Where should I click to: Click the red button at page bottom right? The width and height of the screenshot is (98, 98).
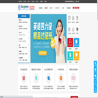[74, 97]
